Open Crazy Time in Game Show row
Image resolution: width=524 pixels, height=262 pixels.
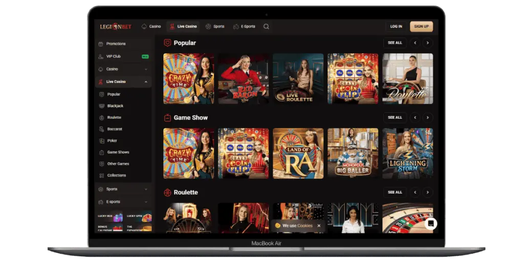[x=188, y=154]
